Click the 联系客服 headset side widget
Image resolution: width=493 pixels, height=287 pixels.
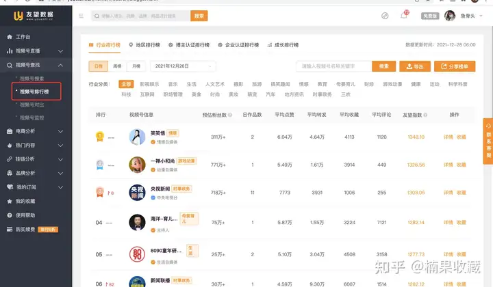488,141
